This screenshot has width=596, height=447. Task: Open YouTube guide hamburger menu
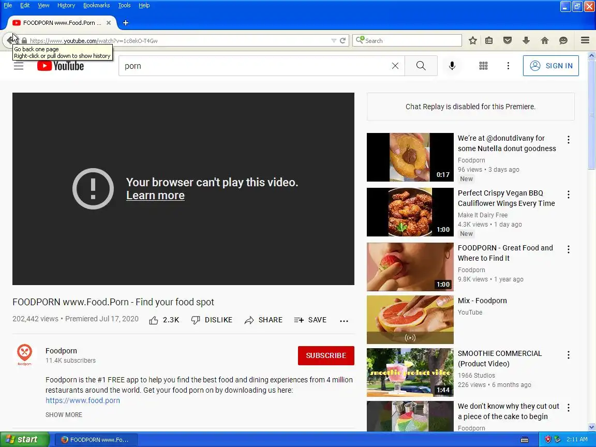(x=19, y=66)
